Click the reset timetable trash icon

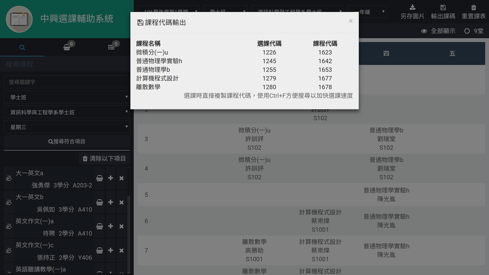pyautogui.click(x=473, y=7)
